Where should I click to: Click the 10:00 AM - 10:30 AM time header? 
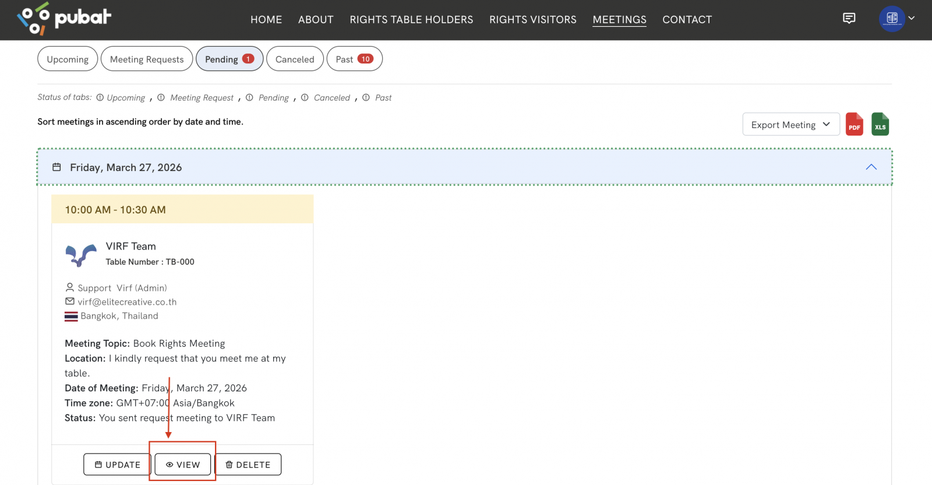[182, 209]
